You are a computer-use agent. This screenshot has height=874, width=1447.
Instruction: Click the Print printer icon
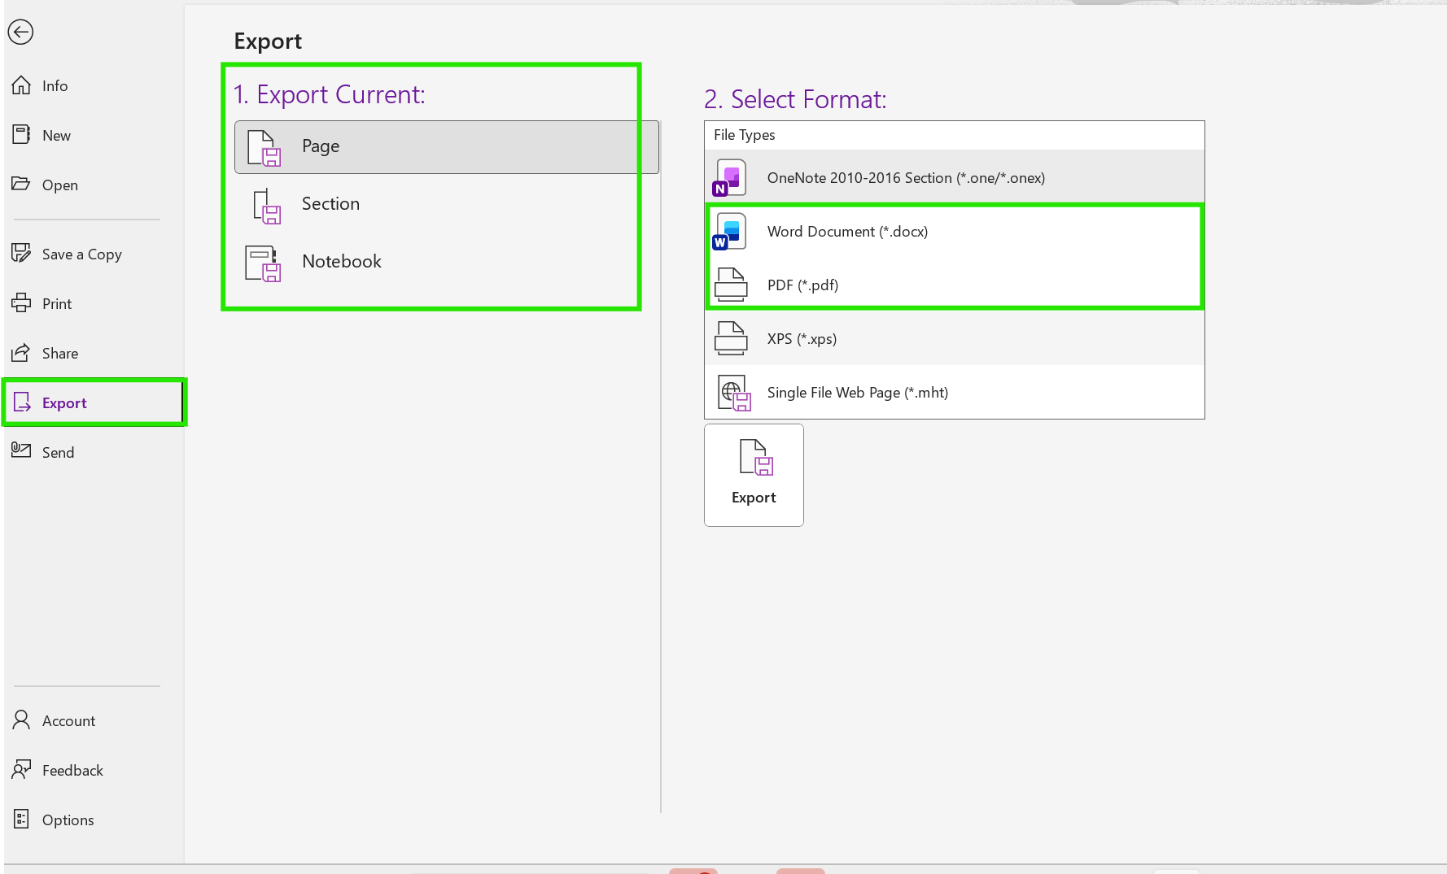click(21, 303)
